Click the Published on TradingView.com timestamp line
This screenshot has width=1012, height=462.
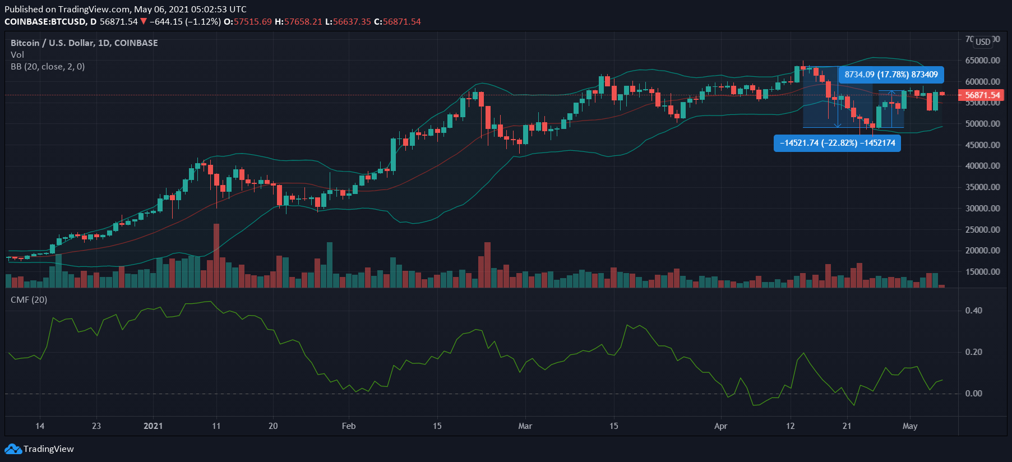pos(126,10)
